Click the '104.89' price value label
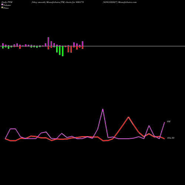 coord(171,138)
